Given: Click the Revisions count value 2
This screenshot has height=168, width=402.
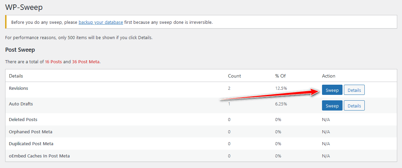Looking at the screenshot, I should coord(229,88).
